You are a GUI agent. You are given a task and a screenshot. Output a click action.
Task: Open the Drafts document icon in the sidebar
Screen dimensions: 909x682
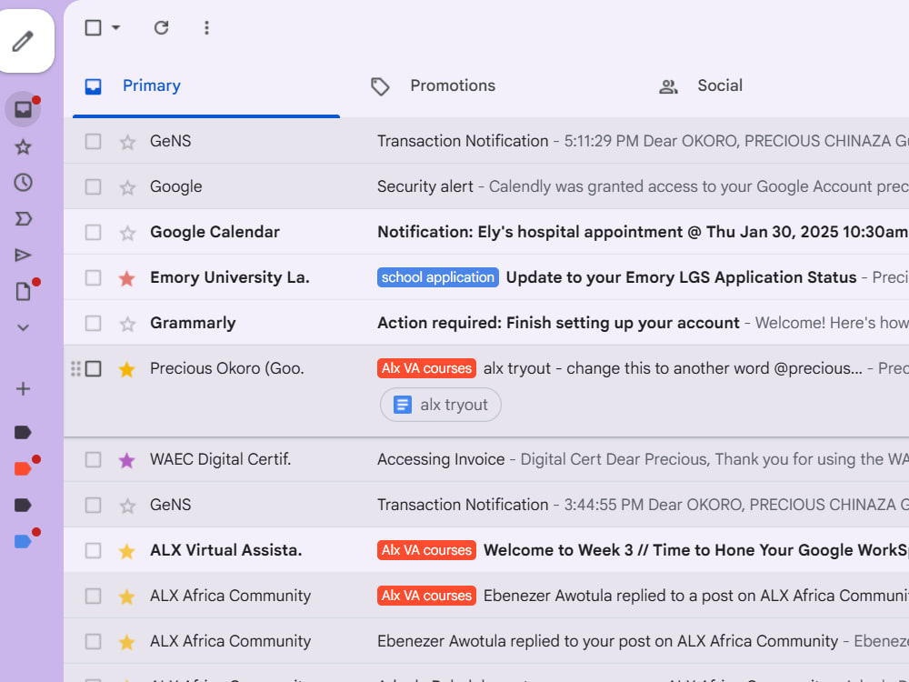pos(24,291)
